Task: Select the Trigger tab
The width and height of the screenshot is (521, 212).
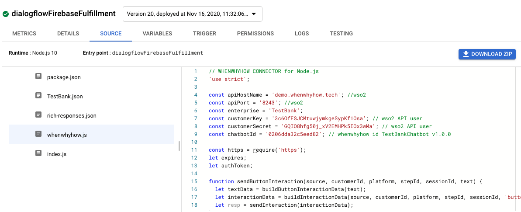Action: point(204,34)
